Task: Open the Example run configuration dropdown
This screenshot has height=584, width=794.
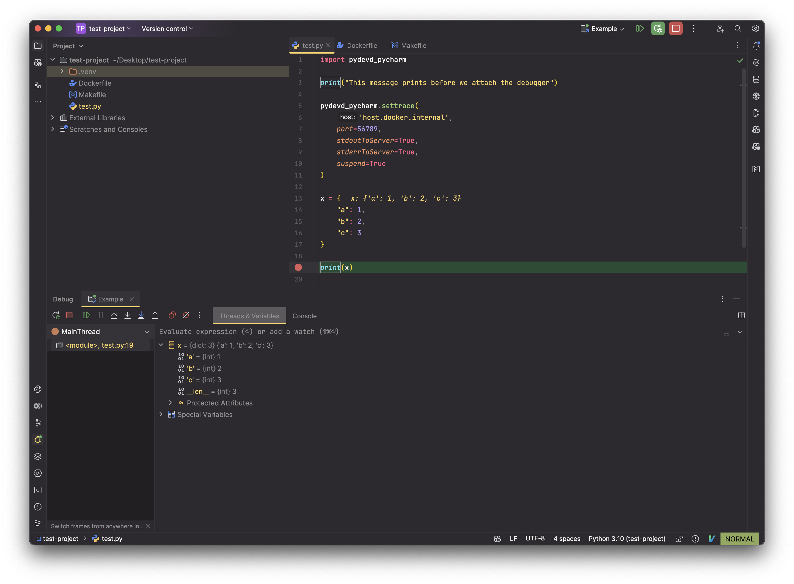Action: [x=603, y=29]
